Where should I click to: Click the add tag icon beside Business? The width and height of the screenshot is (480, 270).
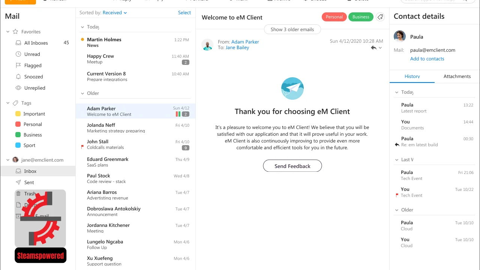[380, 17]
